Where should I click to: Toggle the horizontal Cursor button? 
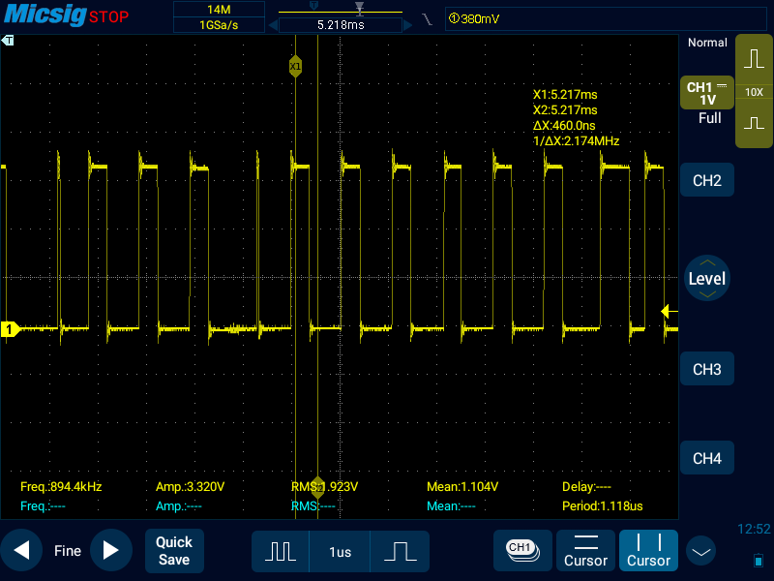[586, 550]
